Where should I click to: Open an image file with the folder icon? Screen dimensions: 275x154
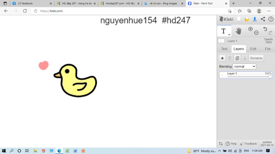(x=247, y=19)
